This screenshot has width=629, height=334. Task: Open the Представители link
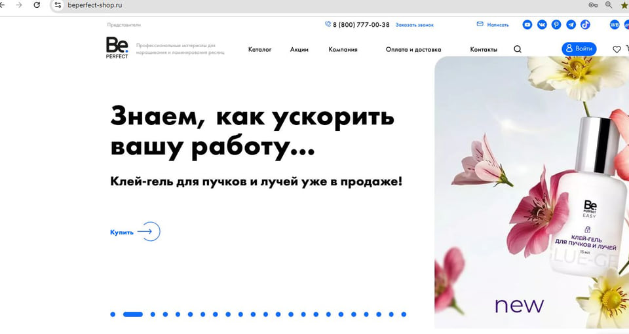[x=124, y=25]
